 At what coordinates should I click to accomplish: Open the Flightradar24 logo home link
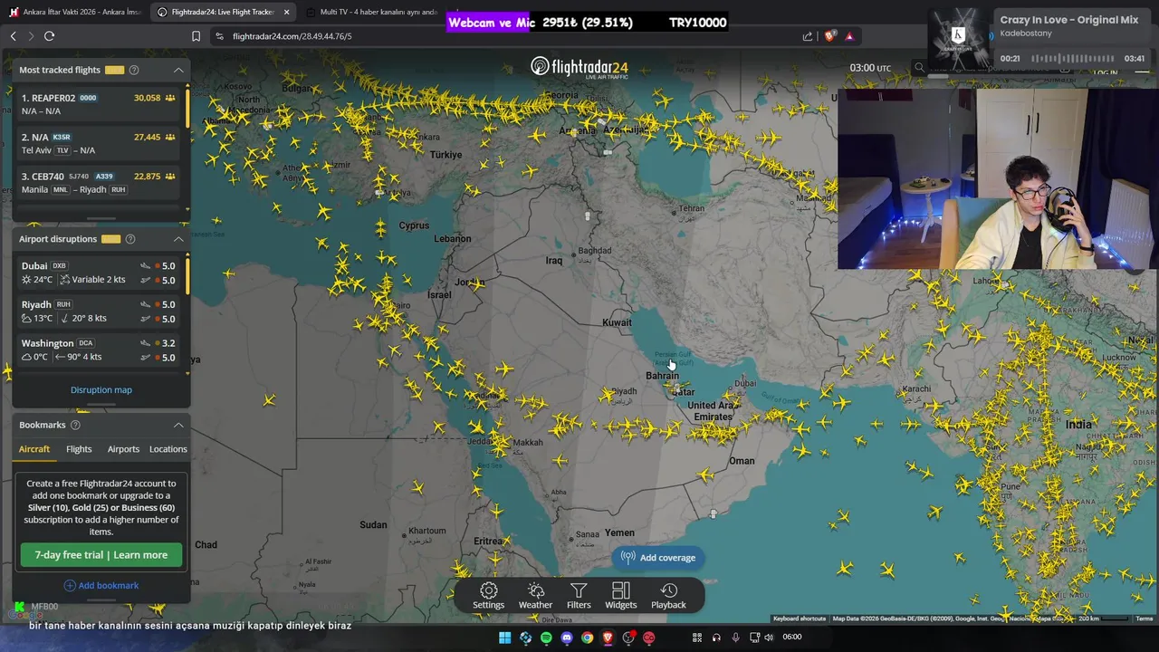(x=579, y=68)
